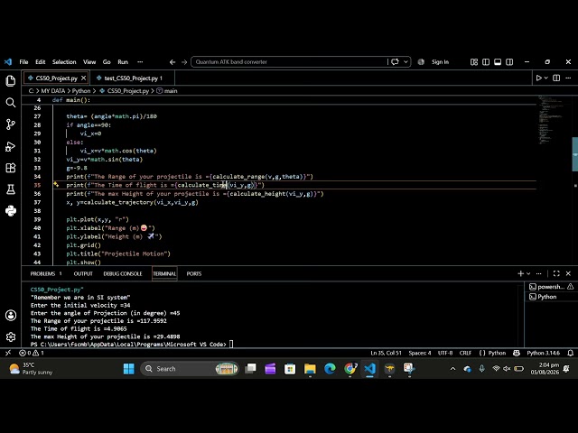Image resolution: width=578 pixels, height=433 pixels.
Task: Select Python 3.14.6 interpreter
Action: coord(544,353)
